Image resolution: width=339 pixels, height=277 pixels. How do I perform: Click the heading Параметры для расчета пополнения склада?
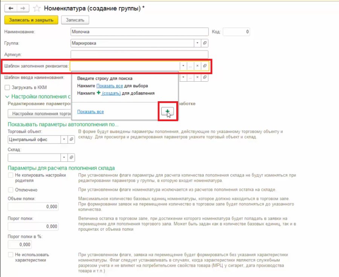[x=61, y=168]
